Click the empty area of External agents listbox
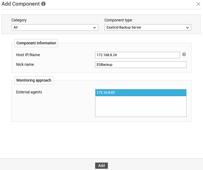The image size is (203, 170). (141, 106)
